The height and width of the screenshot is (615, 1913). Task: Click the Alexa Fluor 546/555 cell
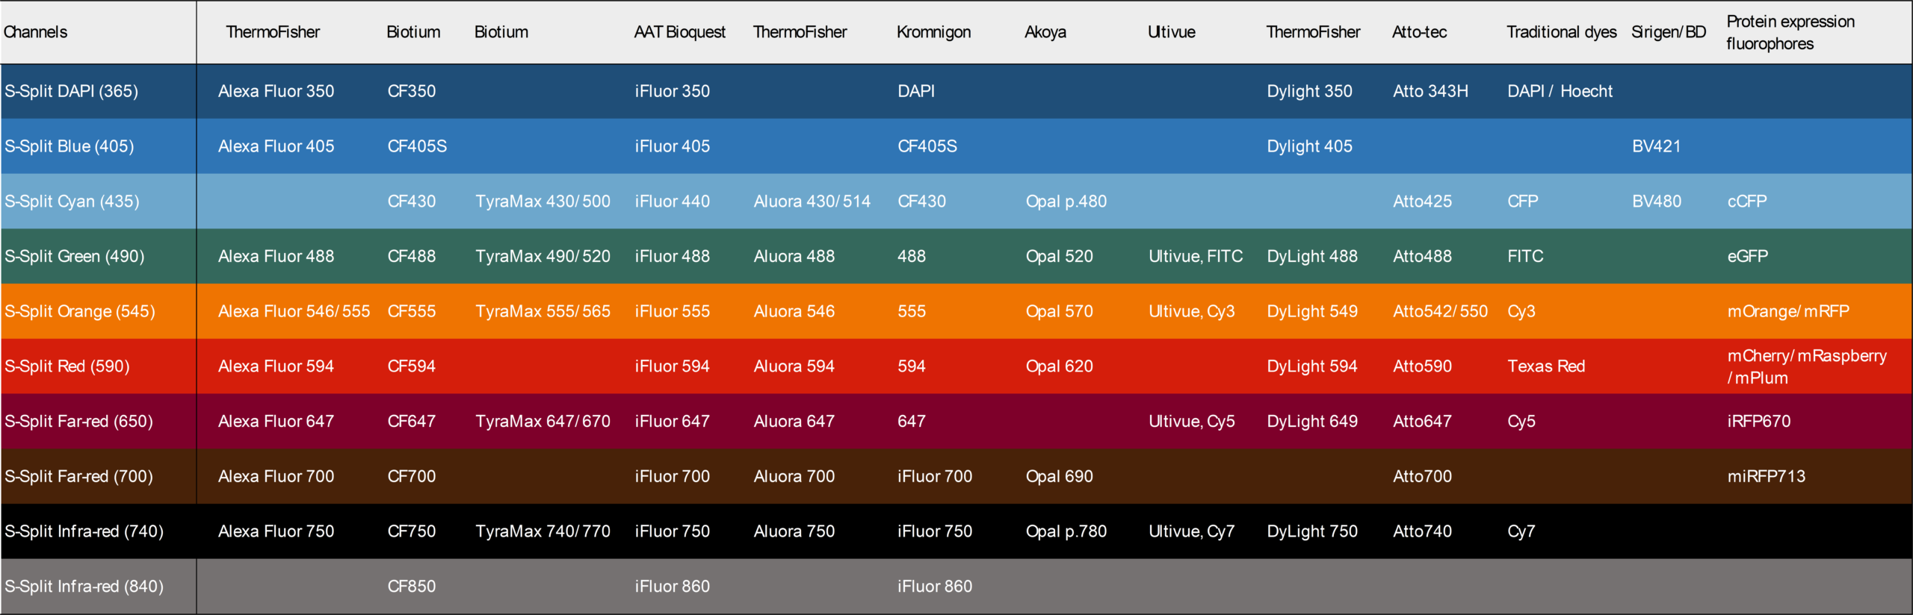click(x=294, y=311)
